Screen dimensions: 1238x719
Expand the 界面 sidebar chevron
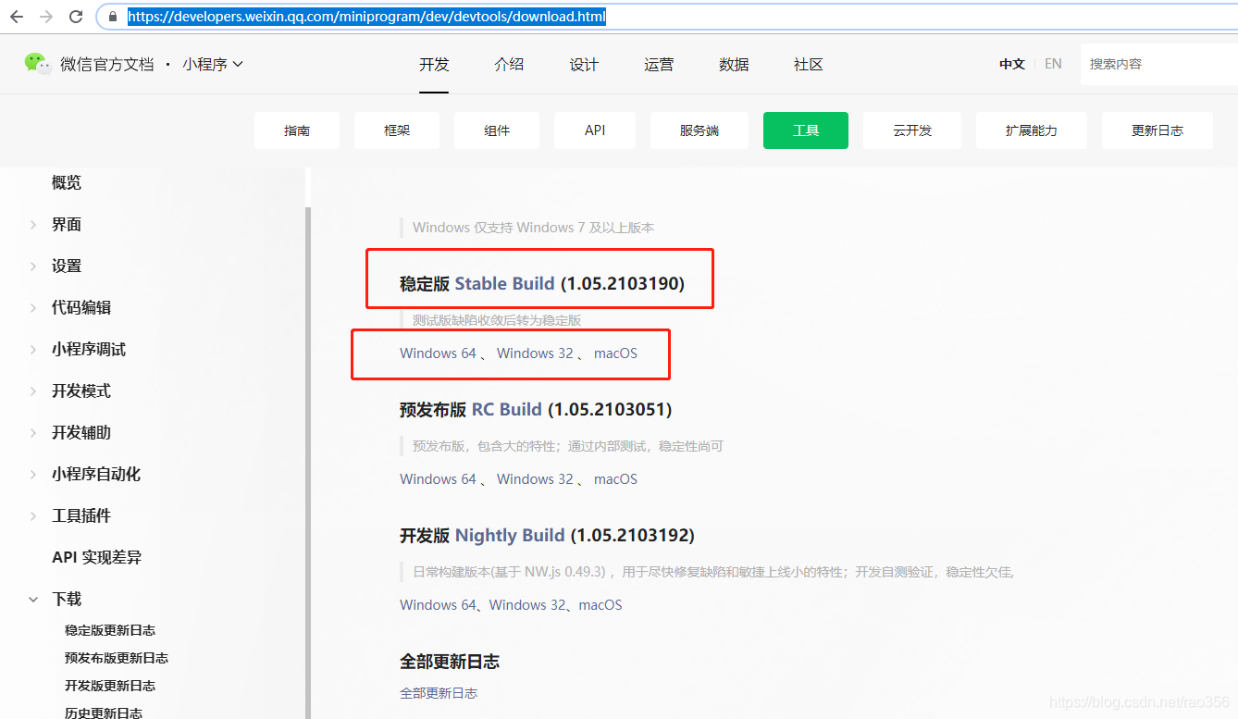point(33,225)
